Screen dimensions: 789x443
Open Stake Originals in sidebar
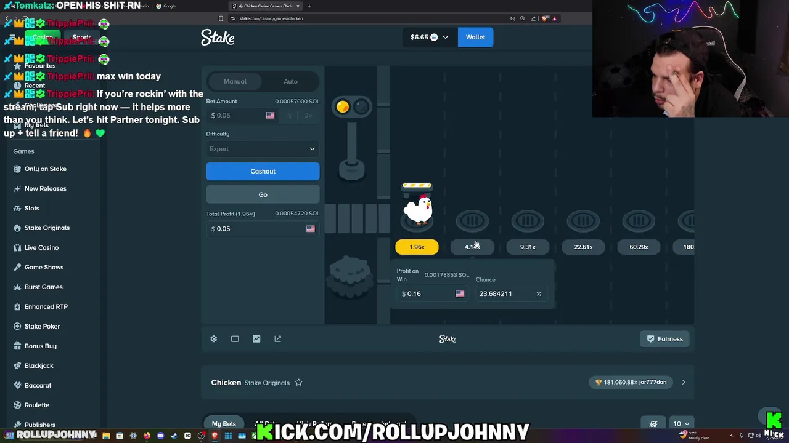[x=47, y=228]
